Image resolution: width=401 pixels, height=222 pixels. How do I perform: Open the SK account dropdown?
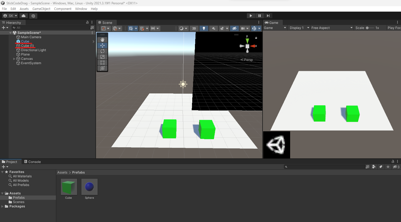[x=10, y=16]
